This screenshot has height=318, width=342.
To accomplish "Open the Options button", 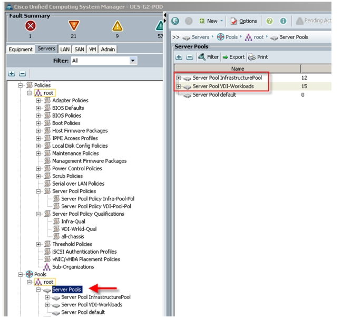I will (244, 21).
